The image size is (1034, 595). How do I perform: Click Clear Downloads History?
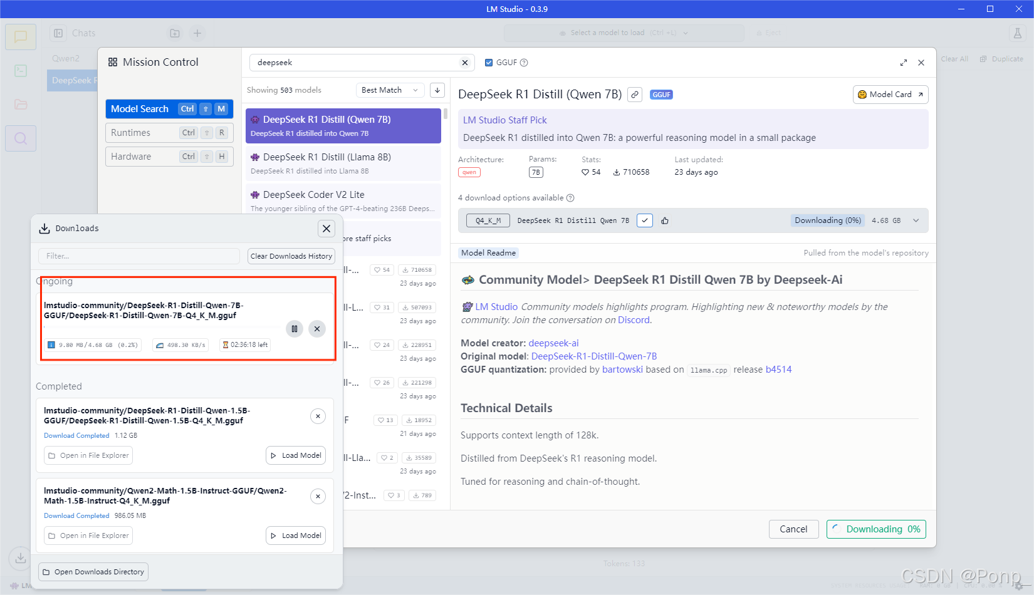coord(291,256)
